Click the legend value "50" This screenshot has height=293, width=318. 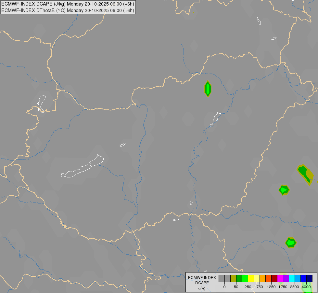[x=236, y=287]
